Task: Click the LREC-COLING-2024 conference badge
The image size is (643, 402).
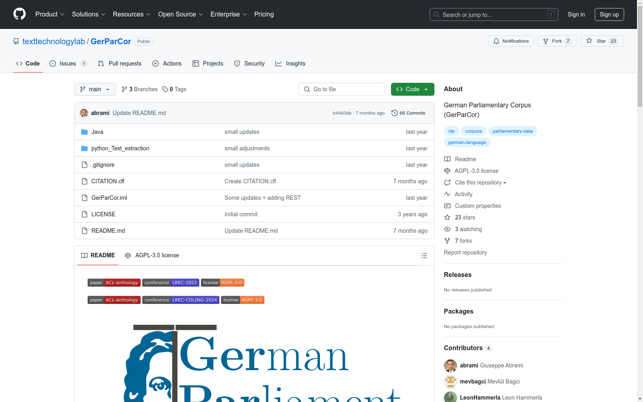Action: [181, 300]
